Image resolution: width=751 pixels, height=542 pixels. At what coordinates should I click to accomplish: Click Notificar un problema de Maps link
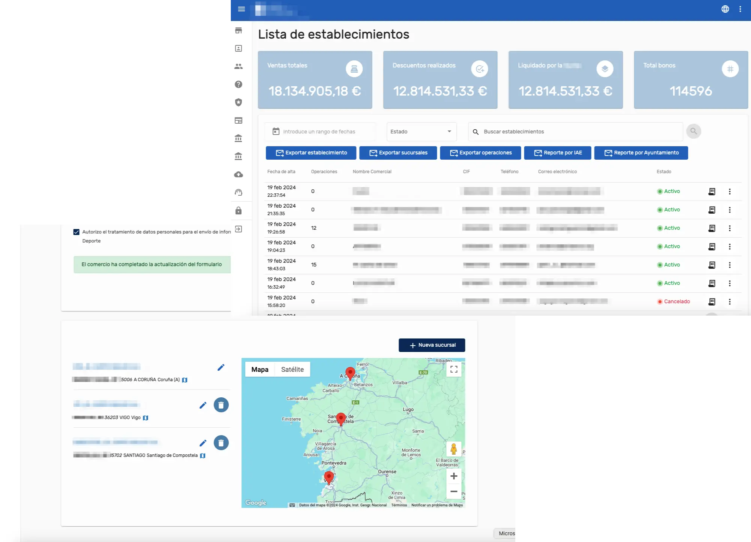pos(437,505)
